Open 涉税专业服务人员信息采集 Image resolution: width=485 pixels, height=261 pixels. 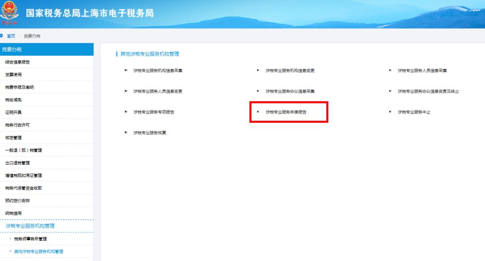(422, 71)
